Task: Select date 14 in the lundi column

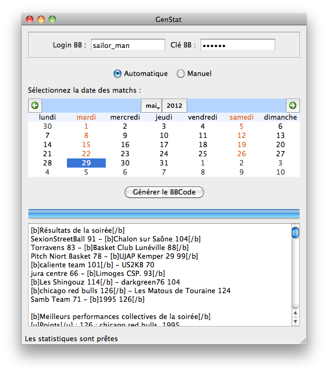Action: tap(47, 145)
